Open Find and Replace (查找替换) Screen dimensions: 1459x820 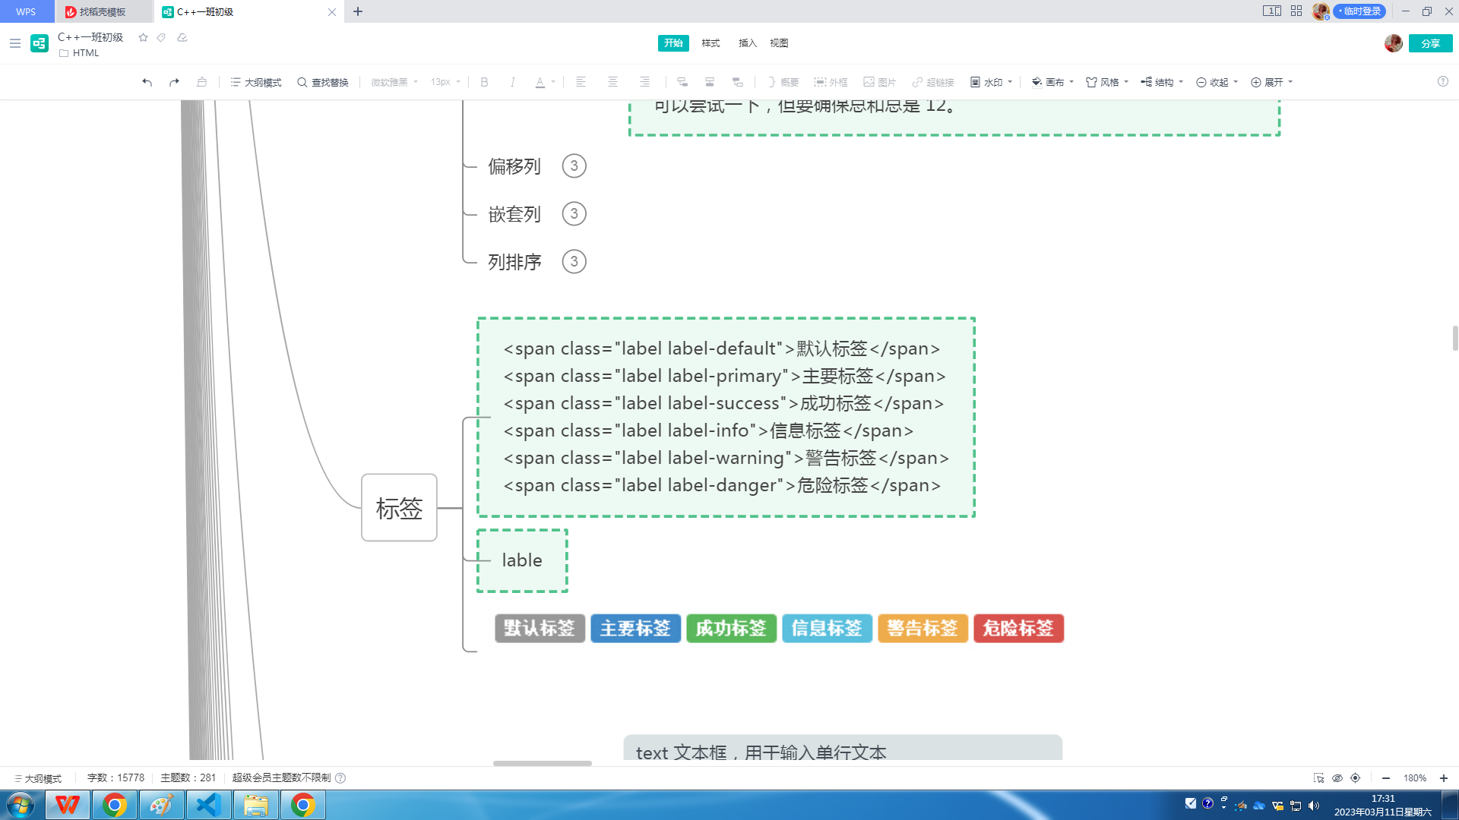[x=323, y=82]
